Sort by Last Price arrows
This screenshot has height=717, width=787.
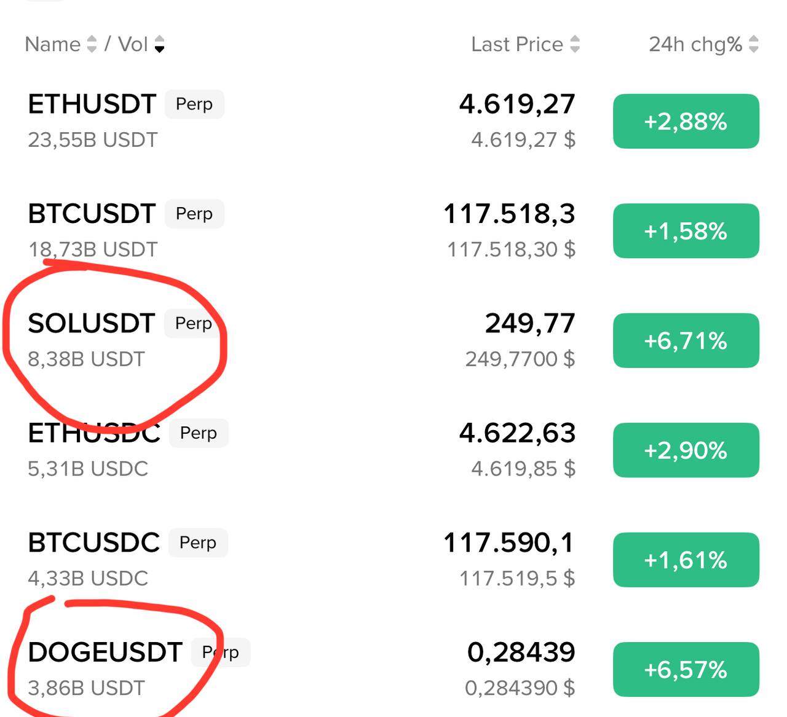(575, 44)
